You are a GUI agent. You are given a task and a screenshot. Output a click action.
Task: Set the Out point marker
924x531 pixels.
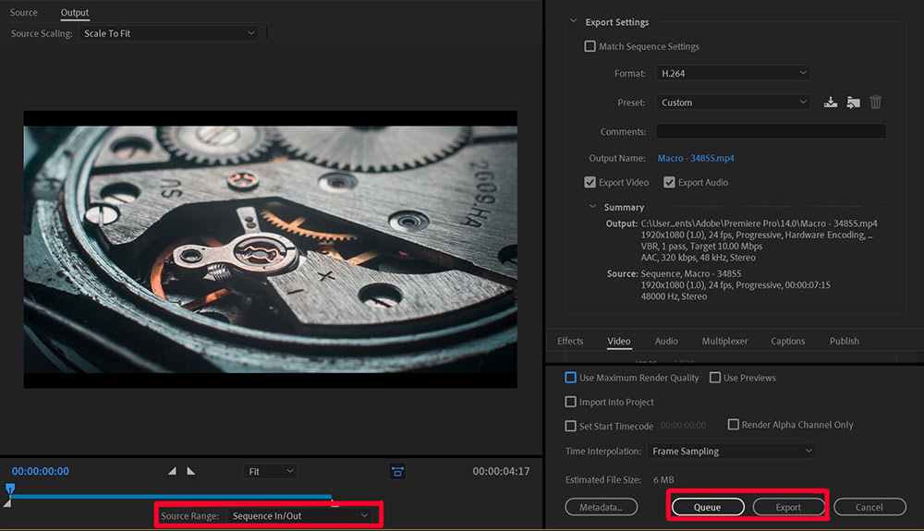coord(191,471)
